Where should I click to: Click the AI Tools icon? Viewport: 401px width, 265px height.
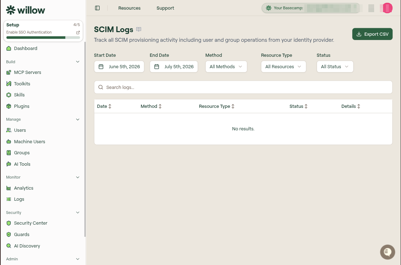tap(9, 164)
